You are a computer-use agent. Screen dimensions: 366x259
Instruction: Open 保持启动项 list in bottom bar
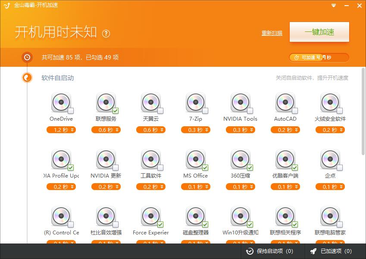click(269, 251)
